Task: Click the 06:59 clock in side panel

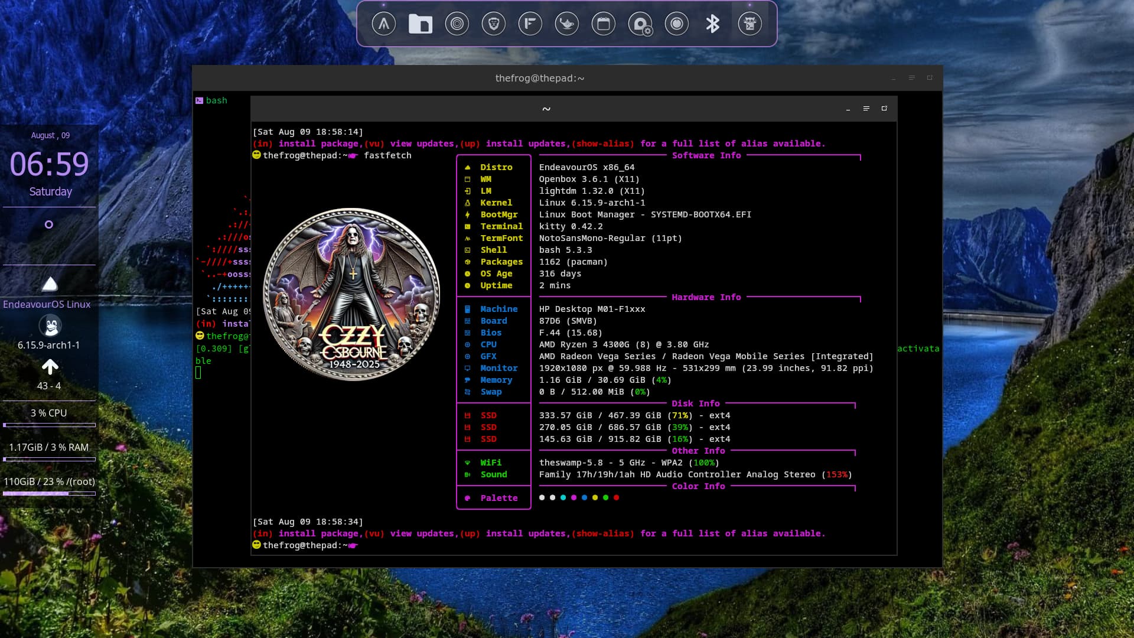Action: [49, 164]
